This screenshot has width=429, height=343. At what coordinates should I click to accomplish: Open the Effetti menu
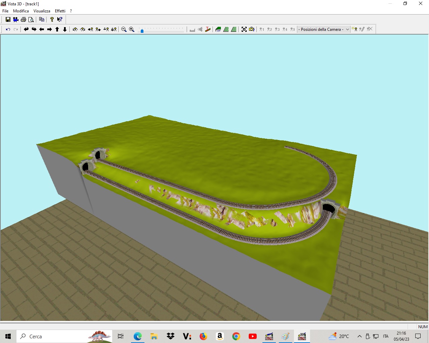[60, 11]
